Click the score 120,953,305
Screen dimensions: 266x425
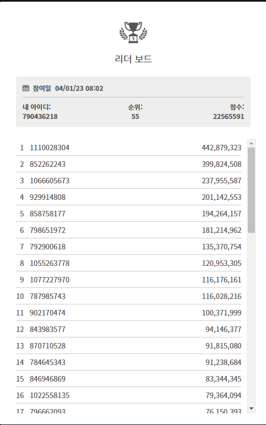point(221,264)
